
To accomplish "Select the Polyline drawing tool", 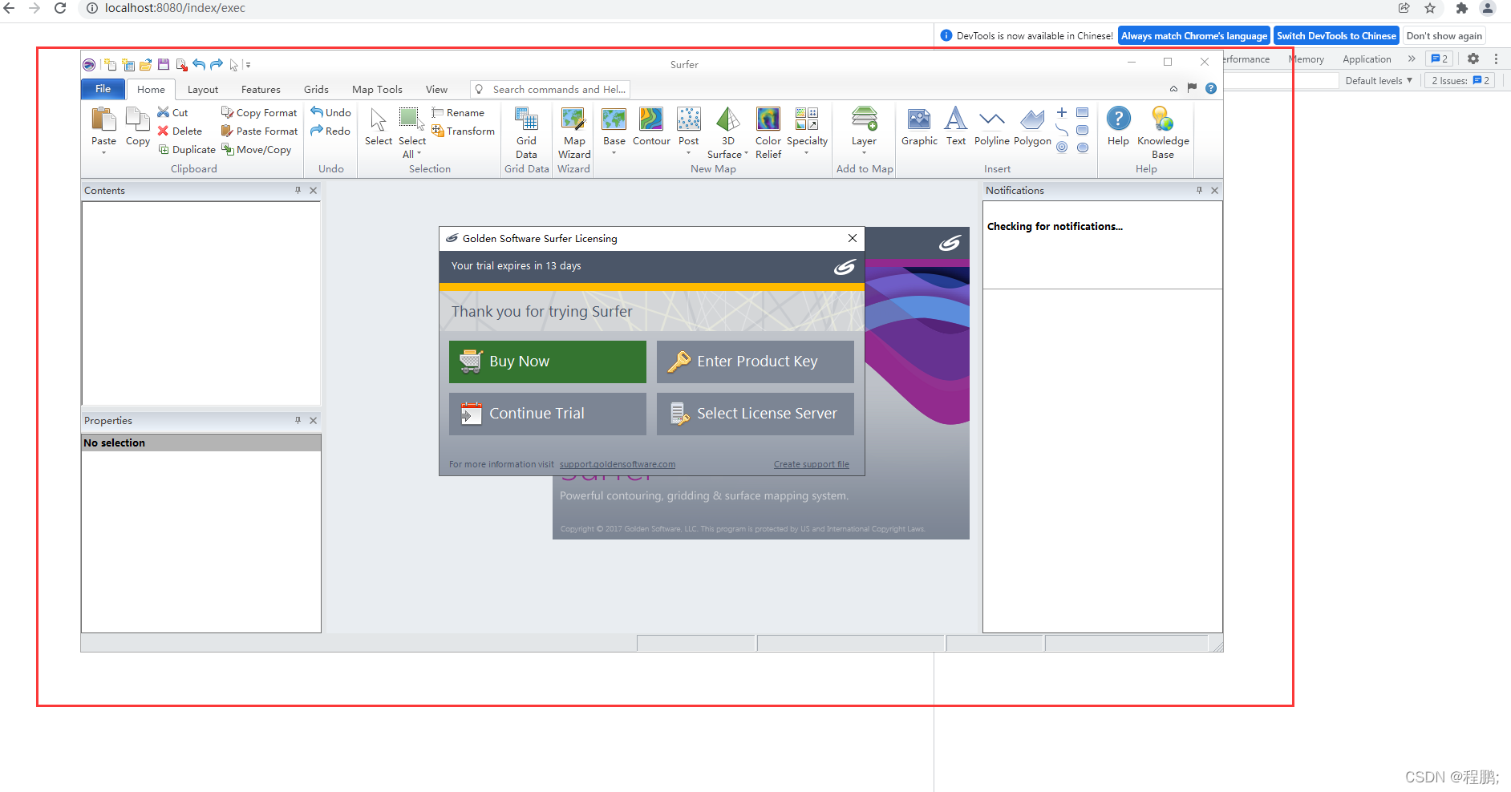I will tap(992, 127).
